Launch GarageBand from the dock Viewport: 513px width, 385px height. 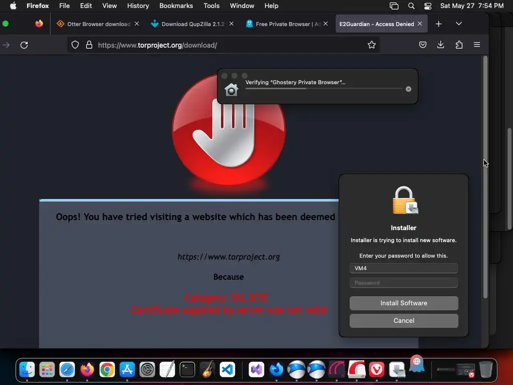(207, 369)
